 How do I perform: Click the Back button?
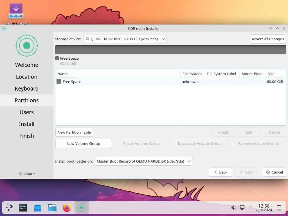click(220, 172)
